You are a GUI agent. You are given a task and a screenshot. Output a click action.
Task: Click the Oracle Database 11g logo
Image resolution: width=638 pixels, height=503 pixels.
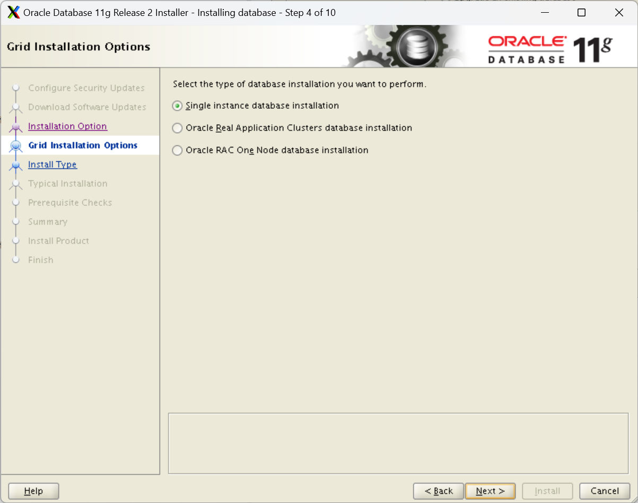[x=550, y=50]
